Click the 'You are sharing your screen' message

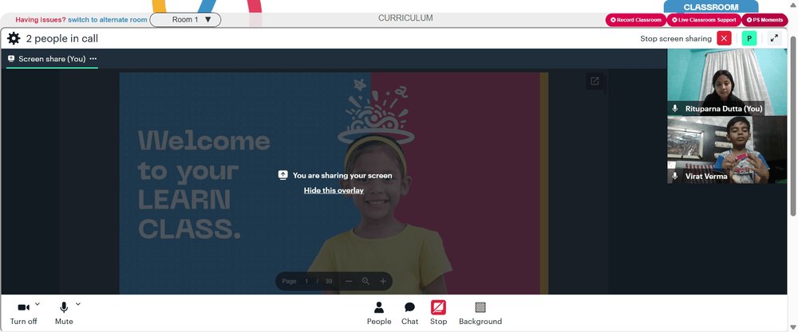(x=342, y=176)
